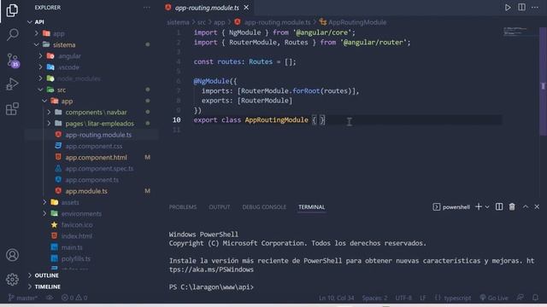Open the terminal launch profile dropdown arrow

(487, 207)
